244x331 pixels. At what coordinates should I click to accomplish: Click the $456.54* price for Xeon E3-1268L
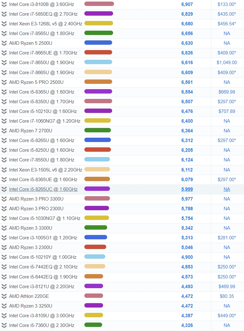pos(227,24)
